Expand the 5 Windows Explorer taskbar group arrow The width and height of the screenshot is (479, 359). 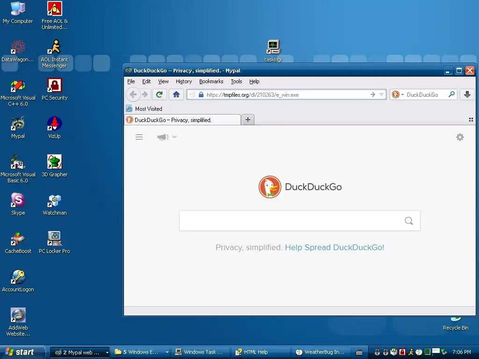coord(167,352)
